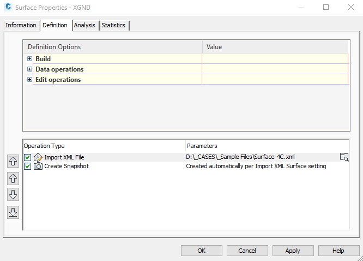Expand the Build definition options
363x261 pixels.
click(x=29, y=59)
